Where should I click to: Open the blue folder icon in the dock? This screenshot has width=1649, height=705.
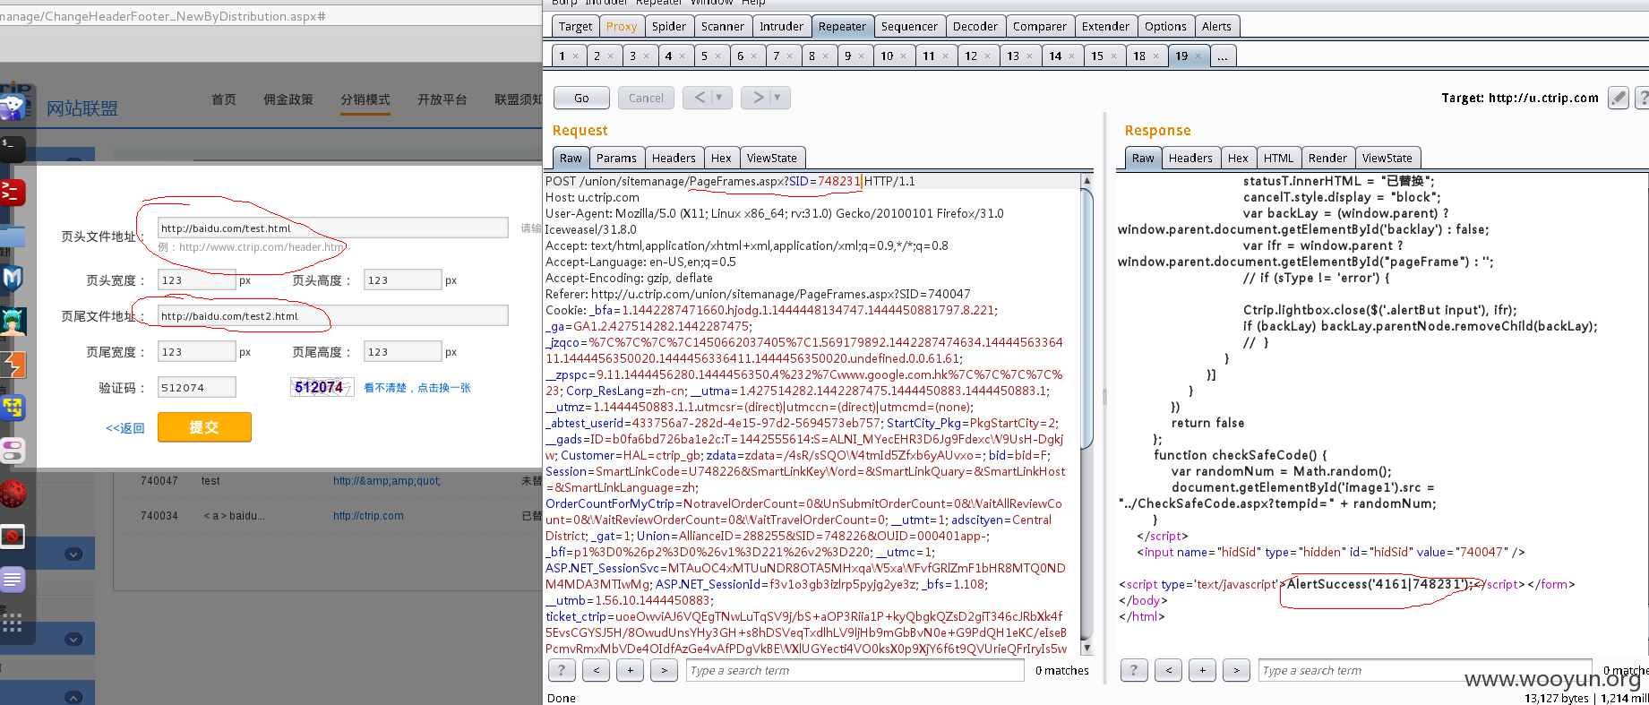(x=12, y=236)
